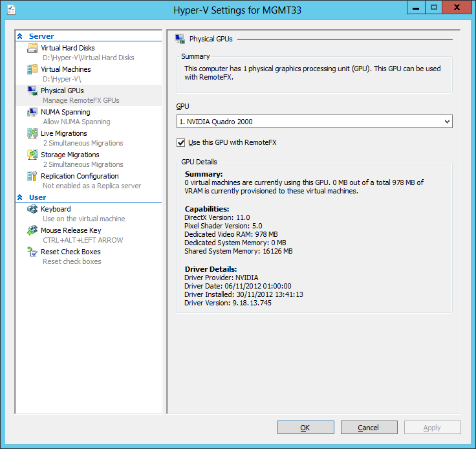Click the Physical GPUs sidebar icon

[x=32, y=91]
